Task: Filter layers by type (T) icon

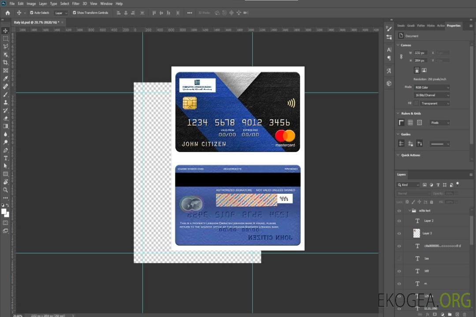Action: (438, 185)
